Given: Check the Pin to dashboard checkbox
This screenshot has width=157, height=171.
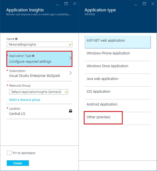Looking at the screenshot, I should (x=9, y=153).
